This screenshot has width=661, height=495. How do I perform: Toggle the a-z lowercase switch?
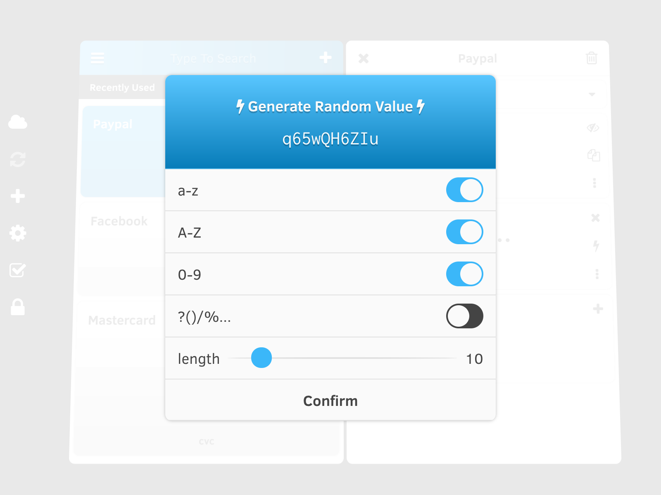465,190
